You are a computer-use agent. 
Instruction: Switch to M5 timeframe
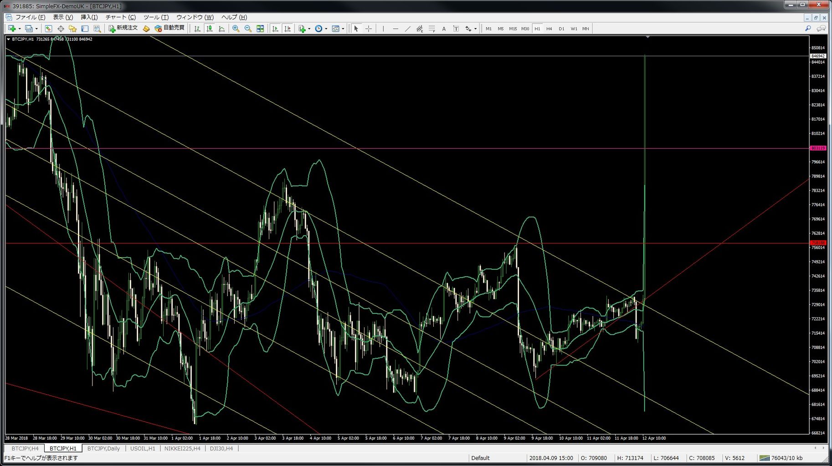(501, 29)
